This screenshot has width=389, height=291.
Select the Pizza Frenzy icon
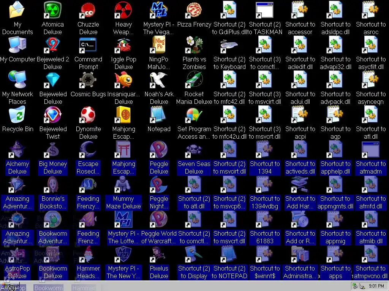194,10
